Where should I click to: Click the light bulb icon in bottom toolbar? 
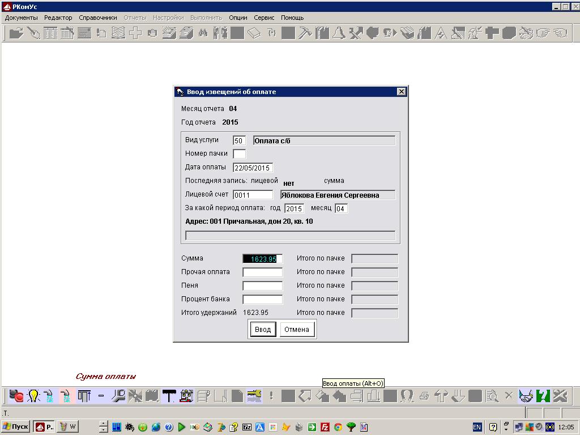(33, 396)
